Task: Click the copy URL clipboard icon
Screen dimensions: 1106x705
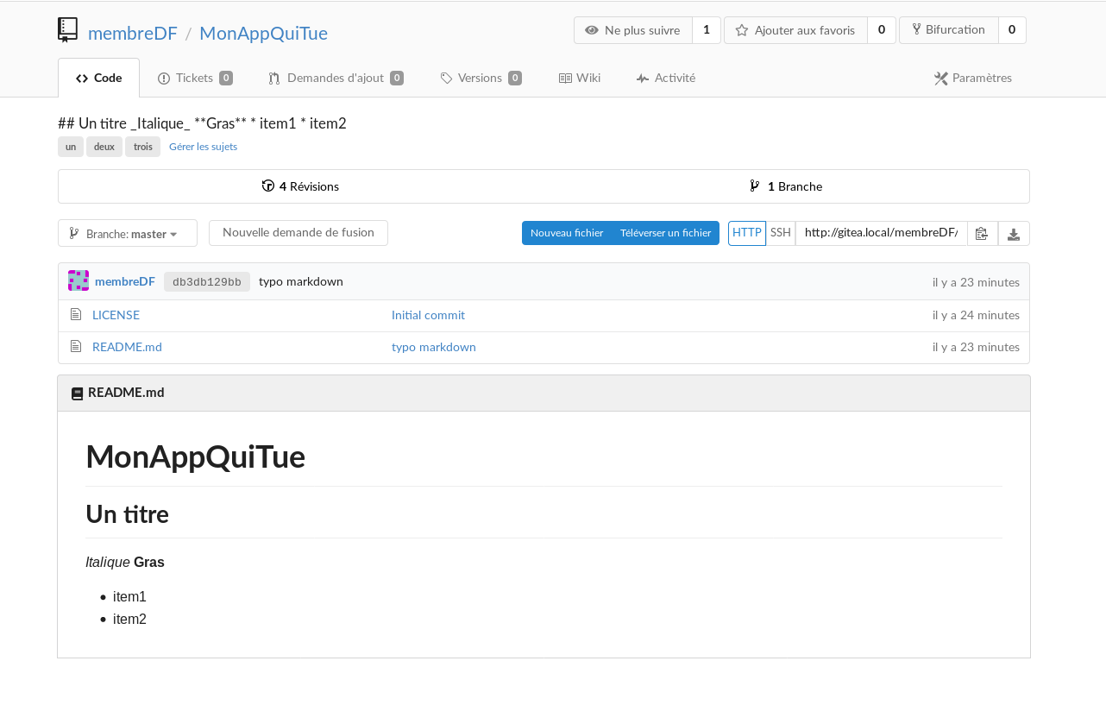Action: tap(982, 234)
